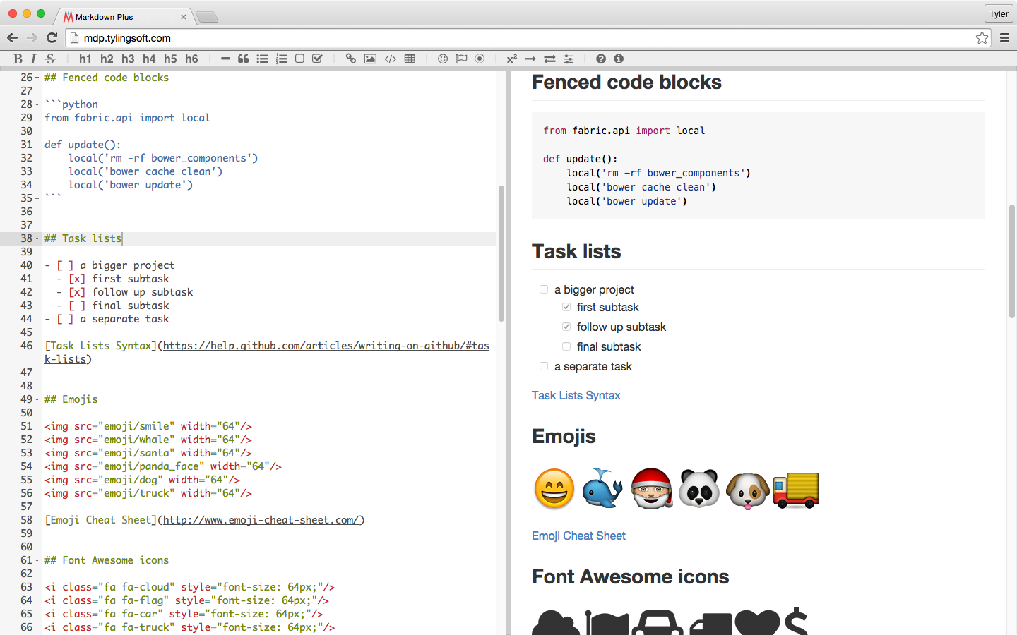Viewport: 1017px width, 635px height.
Task: Click the preview pane vertical scrollbar
Action: pos(1012,261)
